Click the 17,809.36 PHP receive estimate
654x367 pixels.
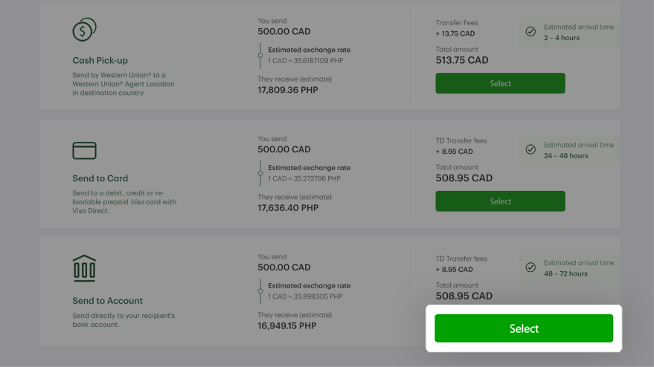coord(288,90)
